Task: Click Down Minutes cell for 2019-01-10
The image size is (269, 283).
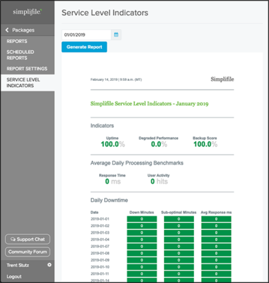Action: click(x=142, y=267)
